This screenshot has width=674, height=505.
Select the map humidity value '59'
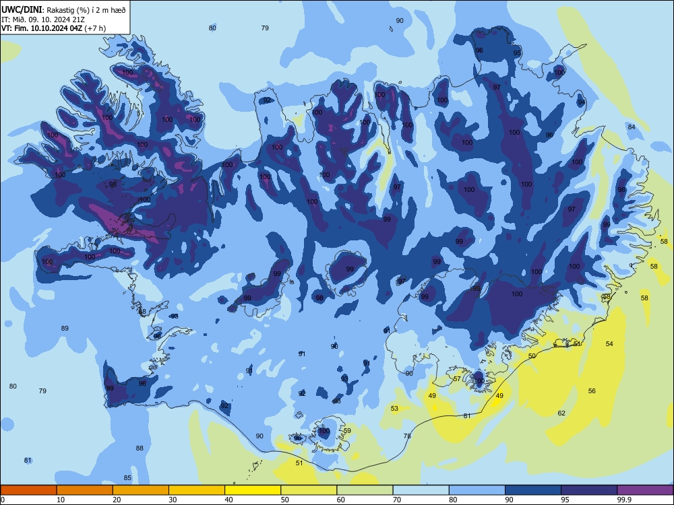[x=347, y=431]
